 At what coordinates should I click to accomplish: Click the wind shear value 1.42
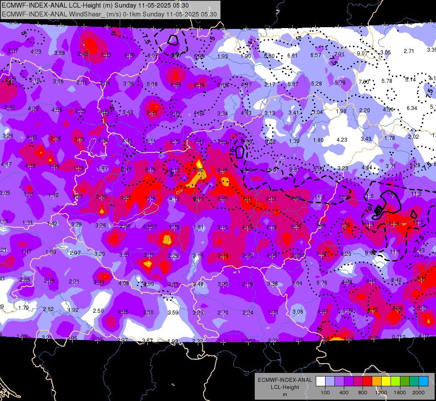(52, 224)
